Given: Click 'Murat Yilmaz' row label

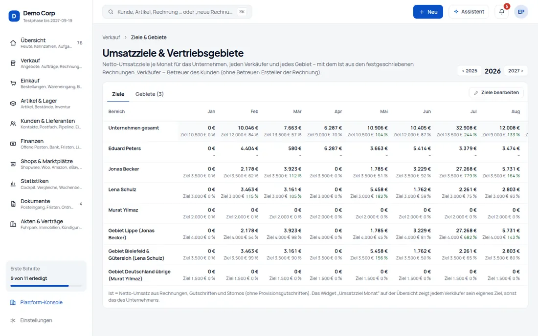Looking at the screenshot, I should pos(123,210).
